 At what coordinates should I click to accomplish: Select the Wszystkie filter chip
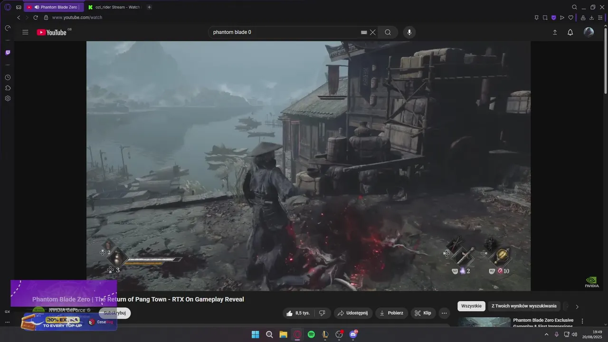point(471,306)
